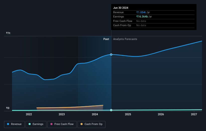The image size is (206, 131).
Task: Click the ₹1.054t revenue value in tooltip
Action: [x=141, y=12]
